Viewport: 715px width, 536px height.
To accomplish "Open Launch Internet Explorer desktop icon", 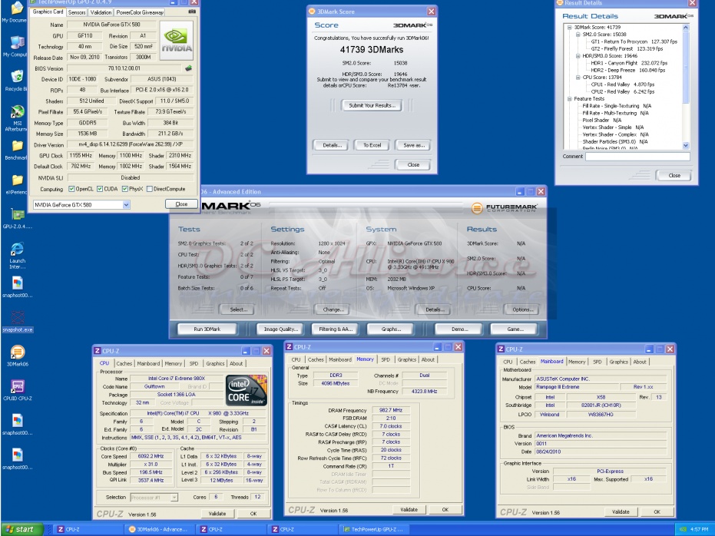I will click(17, 250).
